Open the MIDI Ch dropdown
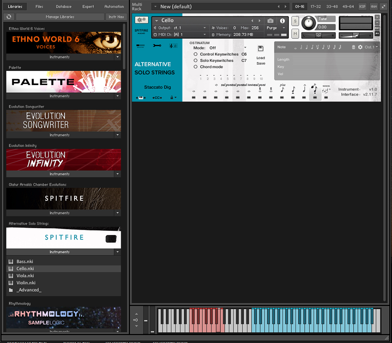The image size is (392, 343). (204, 35)
